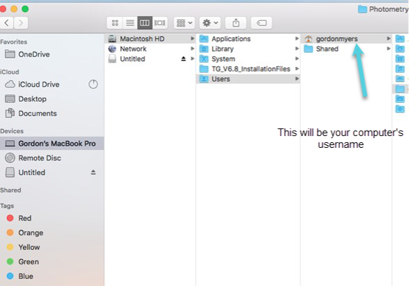Image resolution: width=417 pixels, height=286 pixels.
Task: Select column view button
Action: [145, 23]
